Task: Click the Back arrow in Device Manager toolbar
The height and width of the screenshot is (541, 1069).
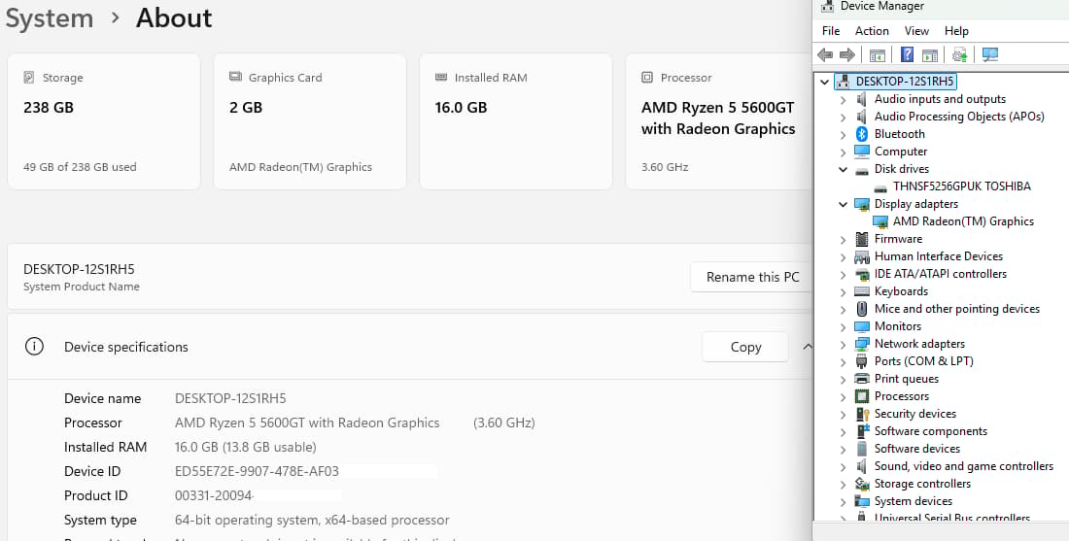Action: pos(825,54)
